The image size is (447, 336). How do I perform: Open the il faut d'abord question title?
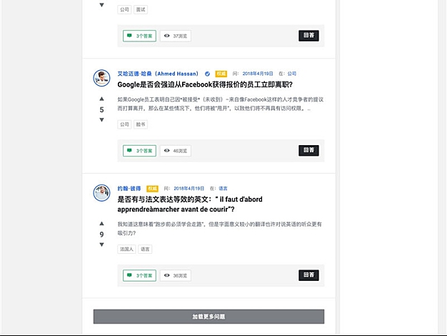coord(190,204)
